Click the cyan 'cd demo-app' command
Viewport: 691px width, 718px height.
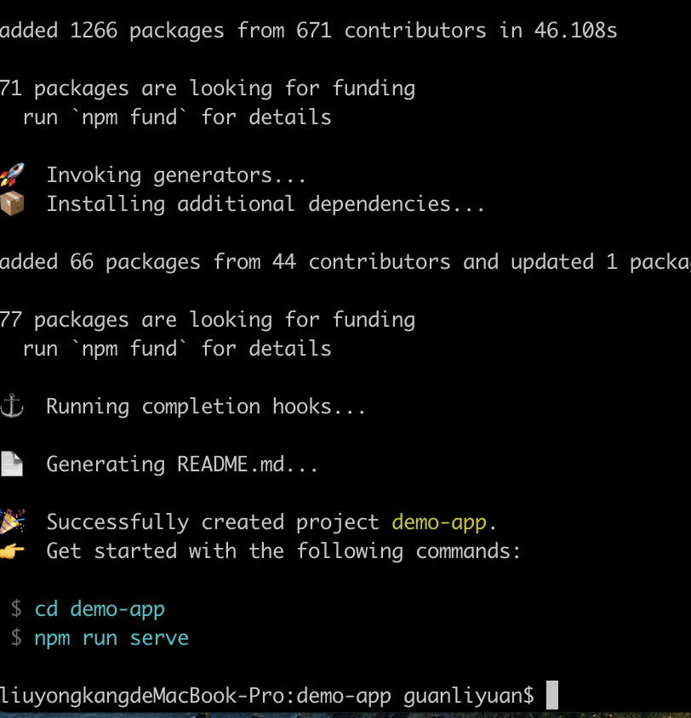pyautogui.click(x=100, y=609)
